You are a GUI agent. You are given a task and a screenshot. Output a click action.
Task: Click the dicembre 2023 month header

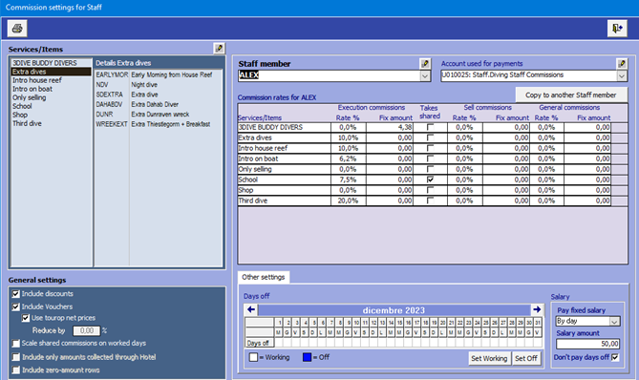click(x=394, y=310)
